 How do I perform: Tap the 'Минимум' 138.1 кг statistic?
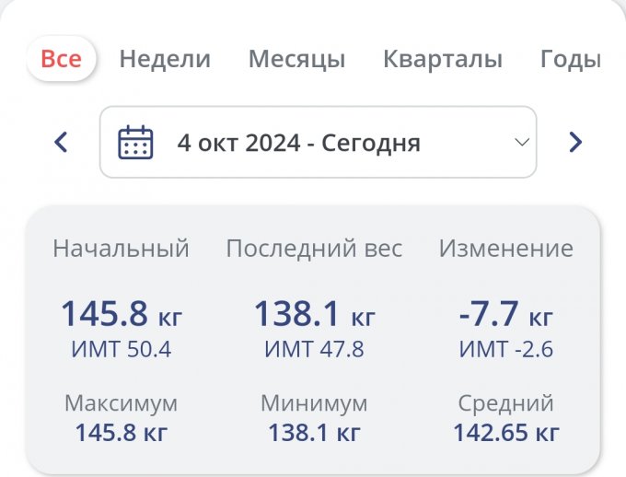pos(314,432)
